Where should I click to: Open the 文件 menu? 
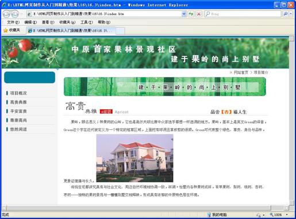click(x=13, y=22)
